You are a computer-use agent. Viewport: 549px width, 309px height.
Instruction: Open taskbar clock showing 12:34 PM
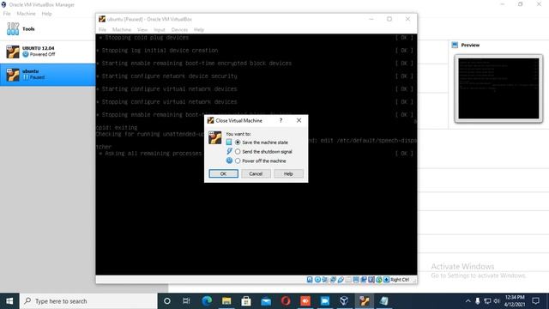[x=515, y=301]
